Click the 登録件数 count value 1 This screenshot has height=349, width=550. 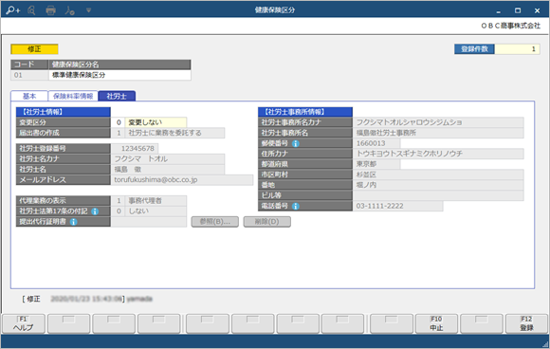[517, 49]
